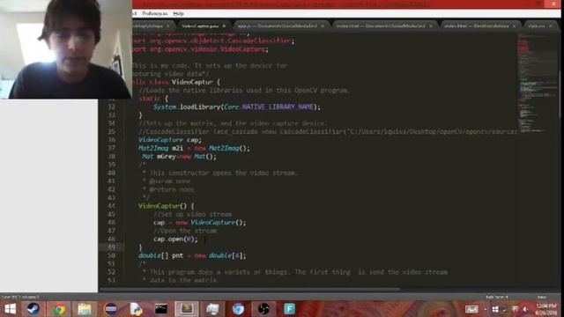This screenshot has height=317, width=564.
Task: Open the Command Prompt taskbar icon
Action: coord(161,309)
